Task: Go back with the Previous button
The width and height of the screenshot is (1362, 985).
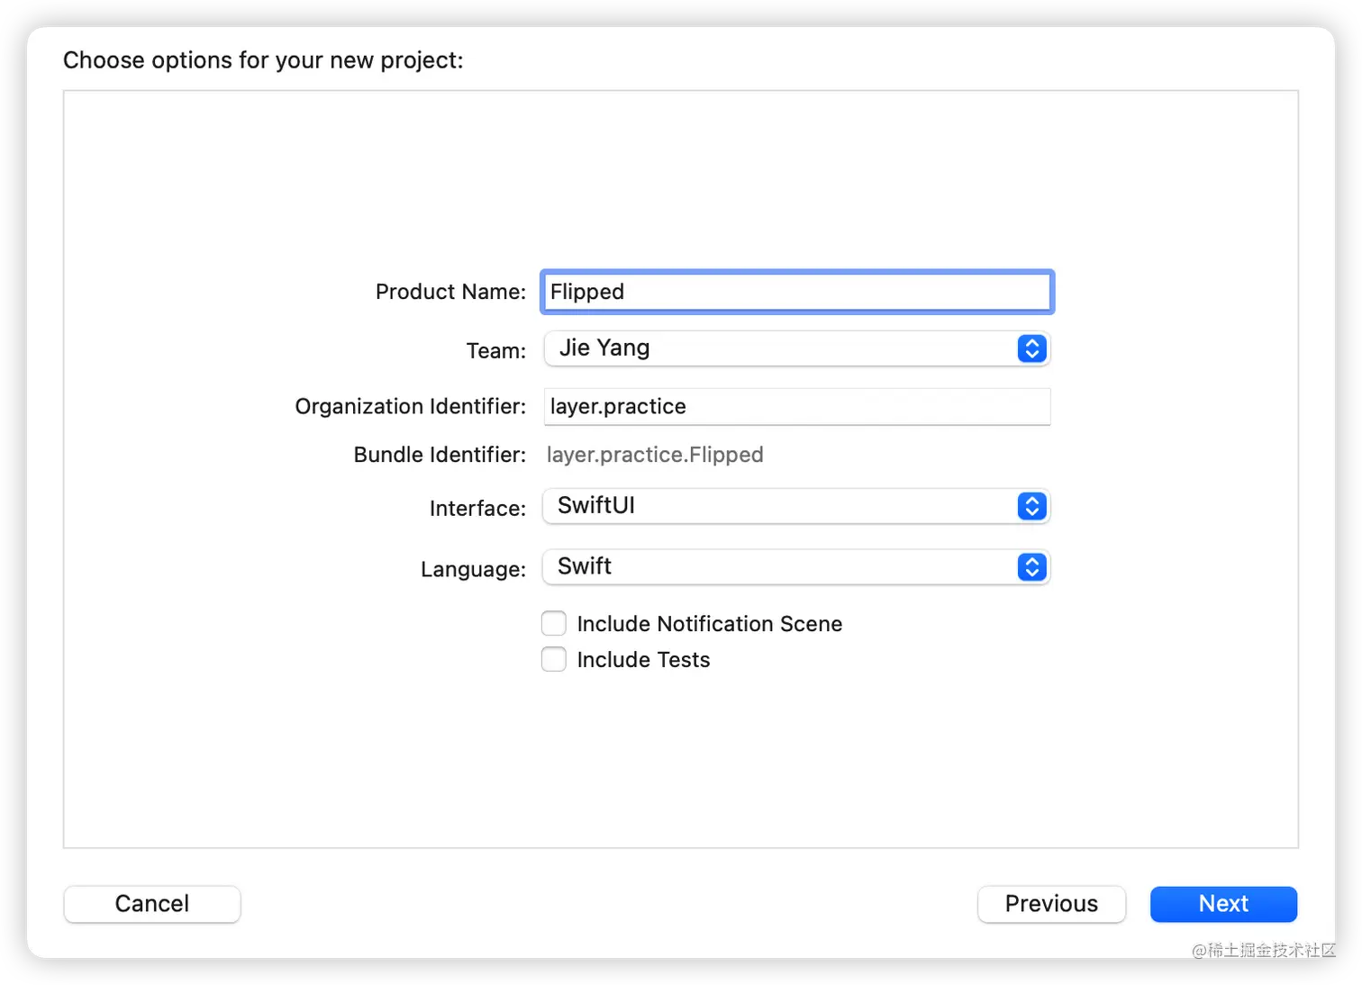Action: coord(1051,904)
